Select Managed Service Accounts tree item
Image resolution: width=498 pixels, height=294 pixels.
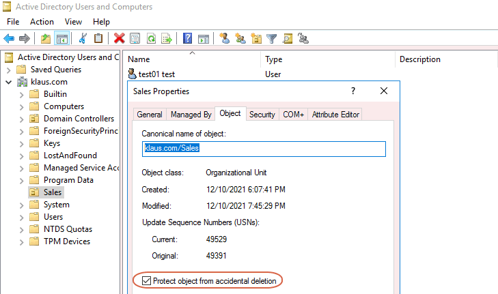click(x=81, y=168)
